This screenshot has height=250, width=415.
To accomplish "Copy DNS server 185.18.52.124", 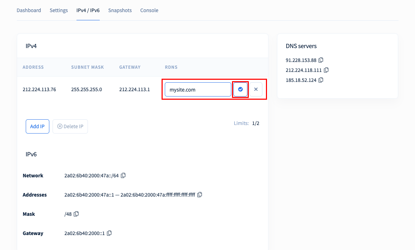I will point(321,80).
